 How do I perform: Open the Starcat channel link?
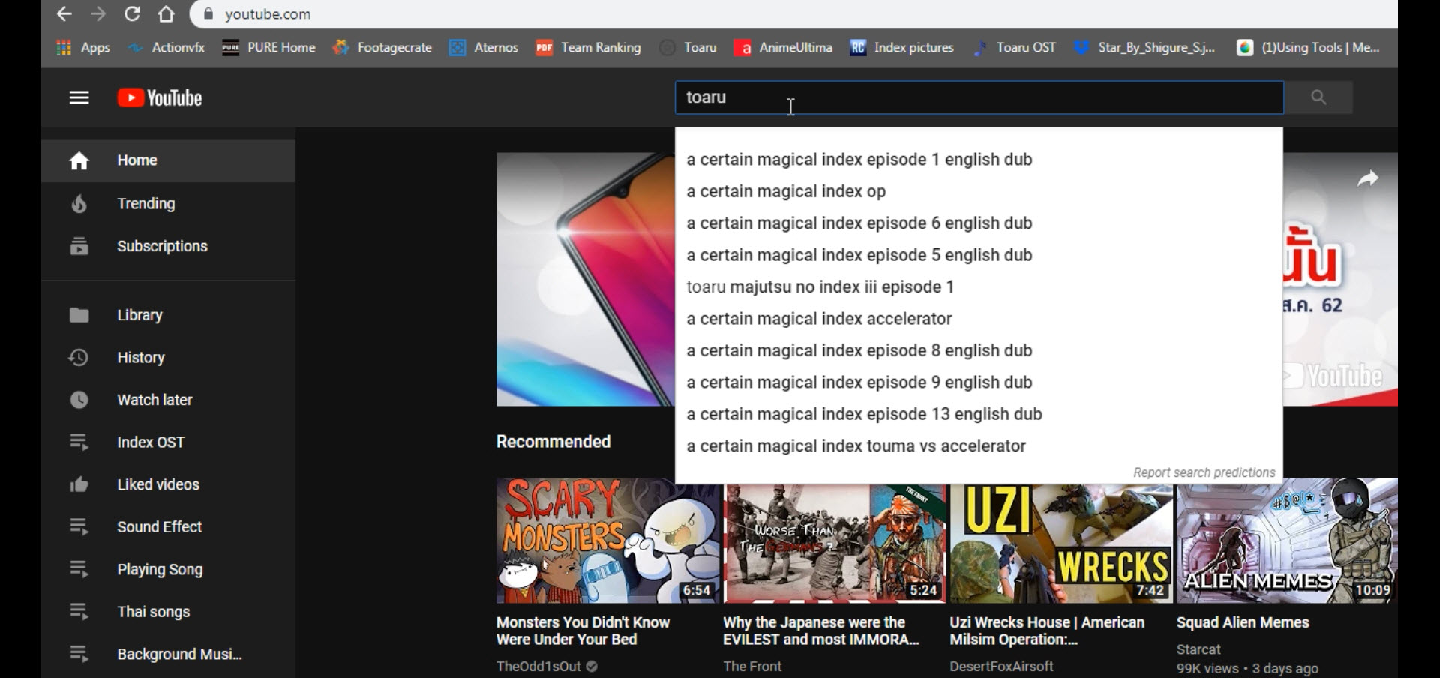[x=1198, y=649]
